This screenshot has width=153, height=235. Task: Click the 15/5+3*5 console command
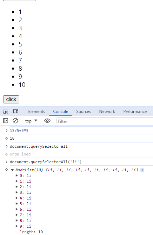point(19,131)
